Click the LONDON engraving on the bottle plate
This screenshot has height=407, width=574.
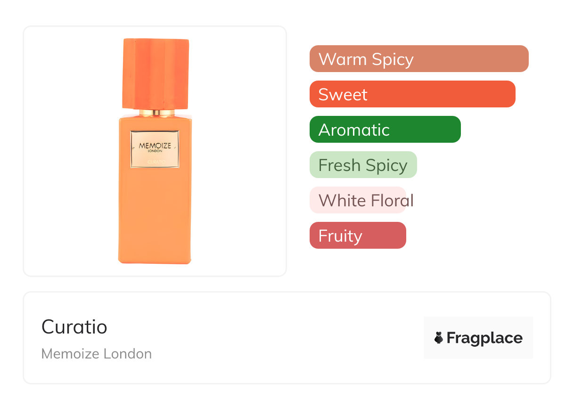(155, 151)
